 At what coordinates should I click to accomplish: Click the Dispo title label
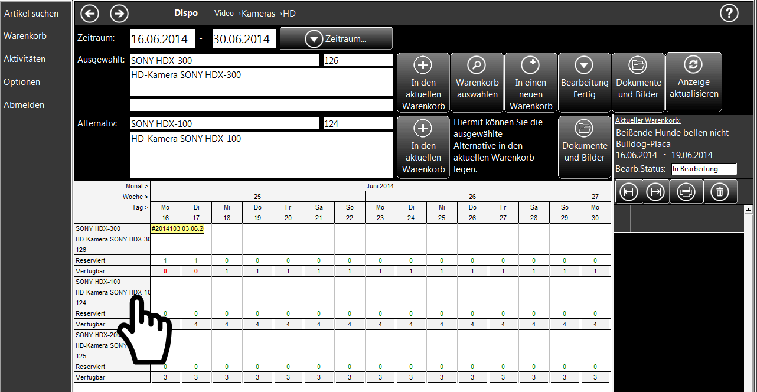(x=185, y=13)
